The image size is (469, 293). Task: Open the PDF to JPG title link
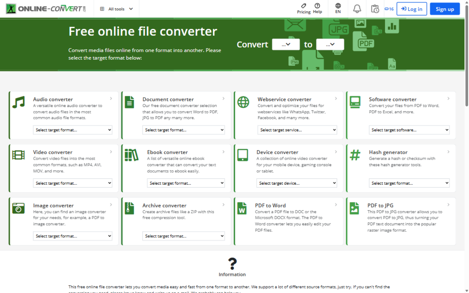(380, 205)
